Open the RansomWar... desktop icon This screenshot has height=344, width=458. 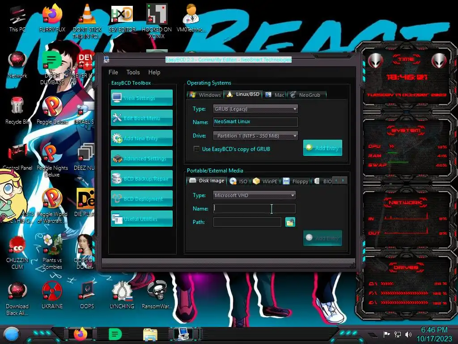pos(157,296)
